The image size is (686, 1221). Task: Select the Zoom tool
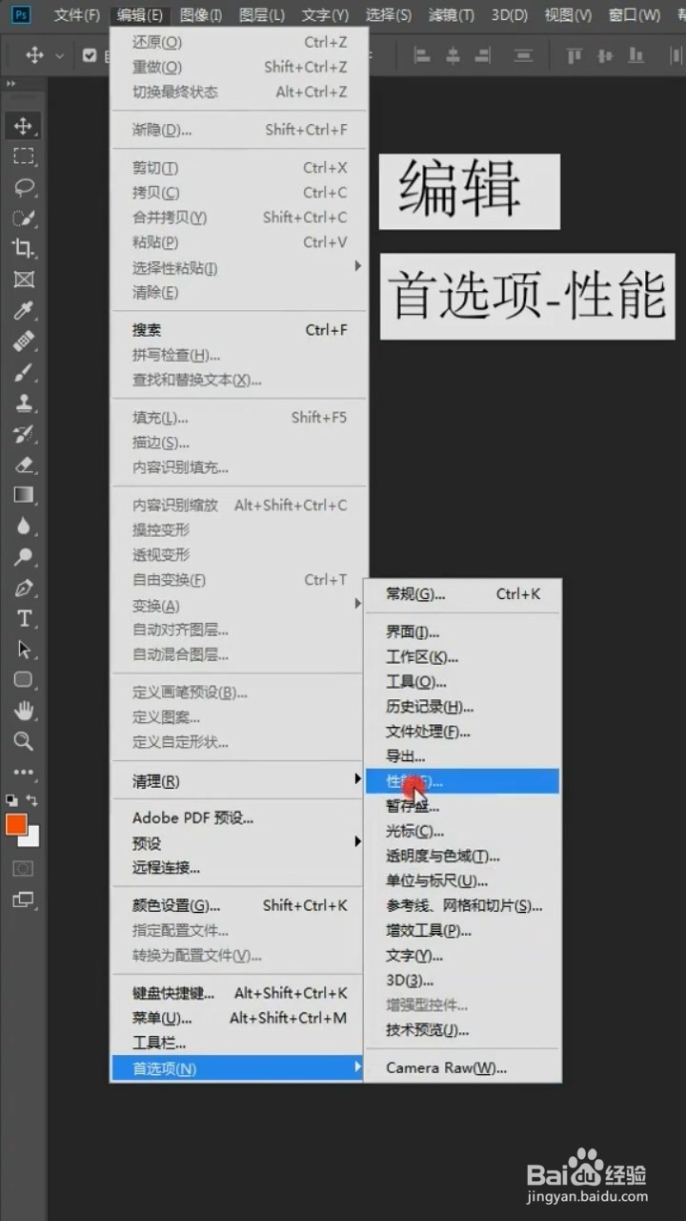click(x=24, y=741)
